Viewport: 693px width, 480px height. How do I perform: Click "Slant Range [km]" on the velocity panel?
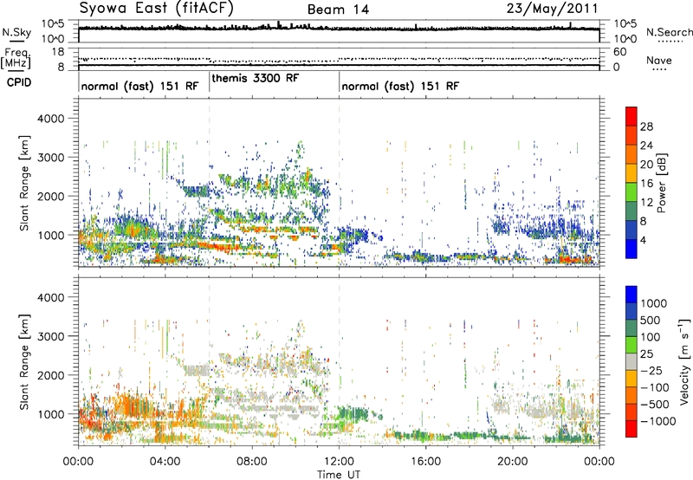(24, 361)
